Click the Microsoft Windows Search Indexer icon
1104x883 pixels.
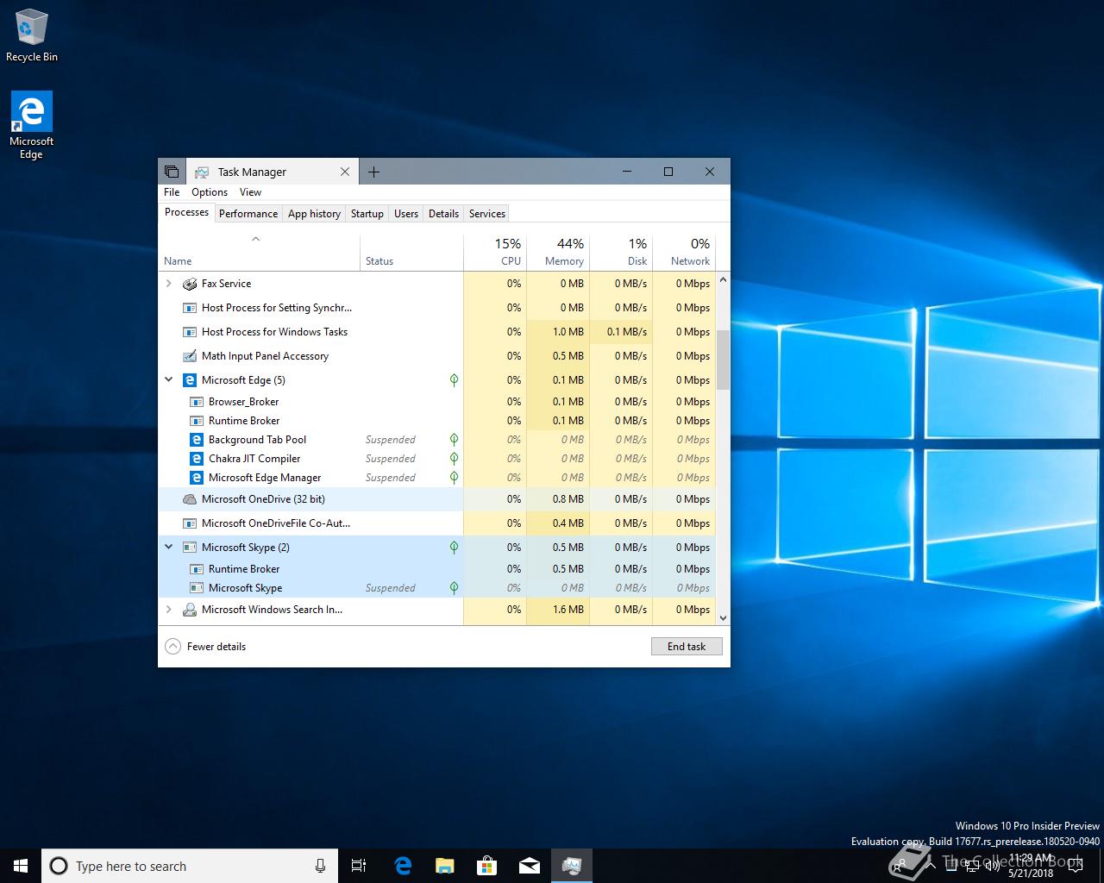tap(190, 610)
